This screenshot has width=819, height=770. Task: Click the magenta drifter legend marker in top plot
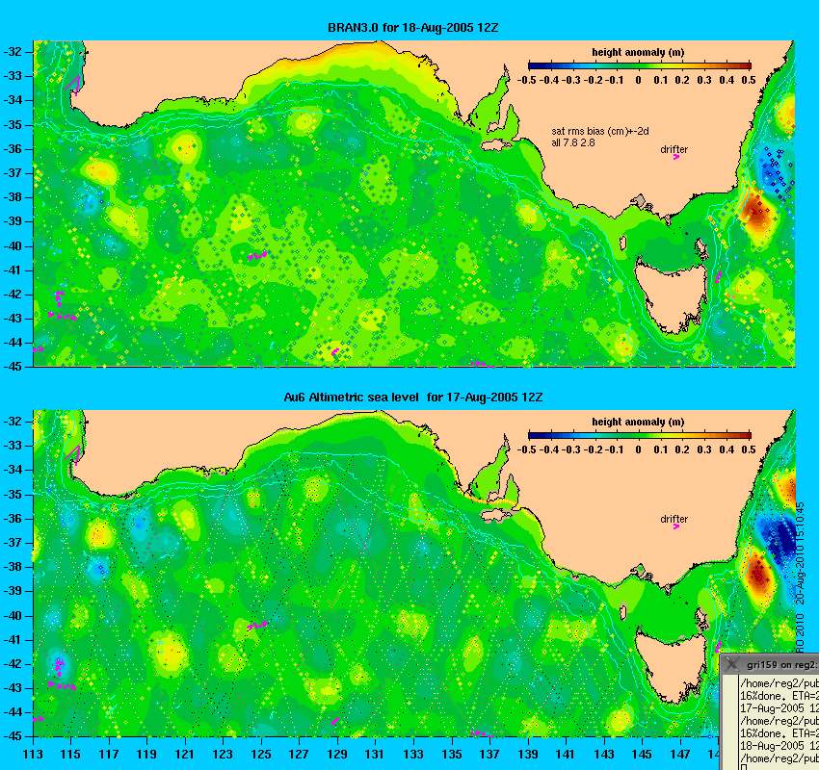click(675, 157)
